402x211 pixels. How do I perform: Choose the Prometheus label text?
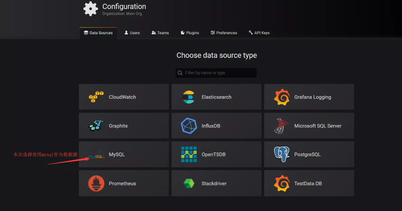click(x=122, y=183)
